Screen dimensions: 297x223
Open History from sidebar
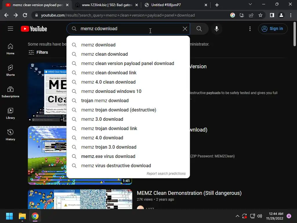[x=10, y=135]
